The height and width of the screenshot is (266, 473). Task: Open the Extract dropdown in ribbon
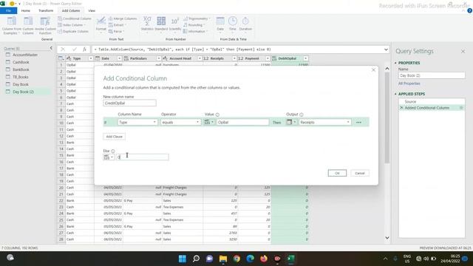click(117, 25)
